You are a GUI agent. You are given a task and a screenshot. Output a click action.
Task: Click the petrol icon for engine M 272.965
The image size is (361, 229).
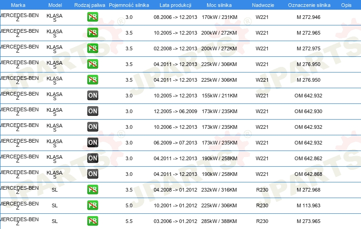(92, 33)
